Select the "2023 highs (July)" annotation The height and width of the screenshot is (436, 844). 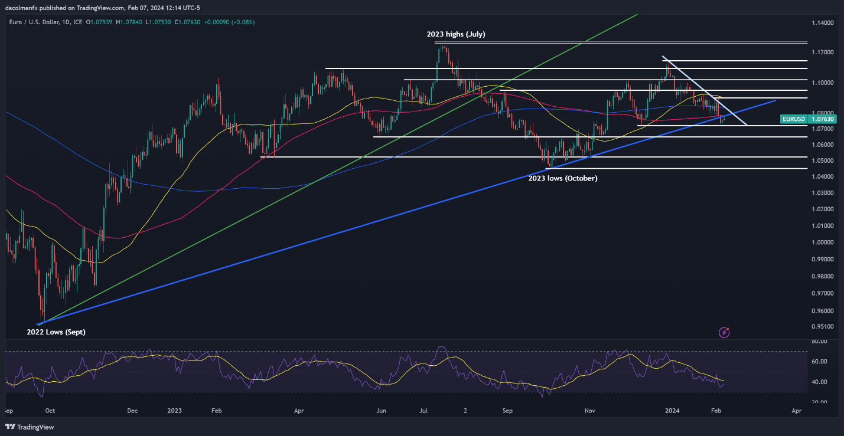[456, 34]
